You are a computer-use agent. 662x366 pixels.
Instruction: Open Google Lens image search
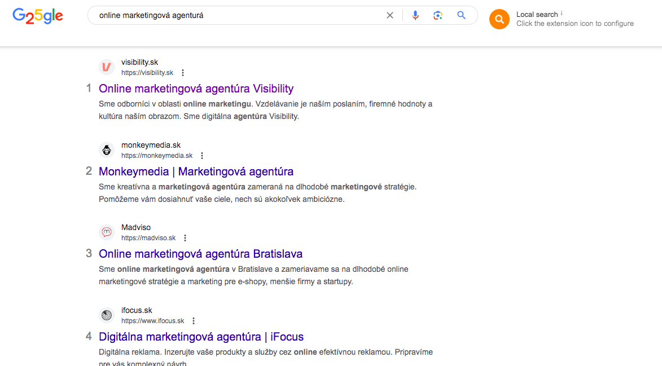[438, 16]
